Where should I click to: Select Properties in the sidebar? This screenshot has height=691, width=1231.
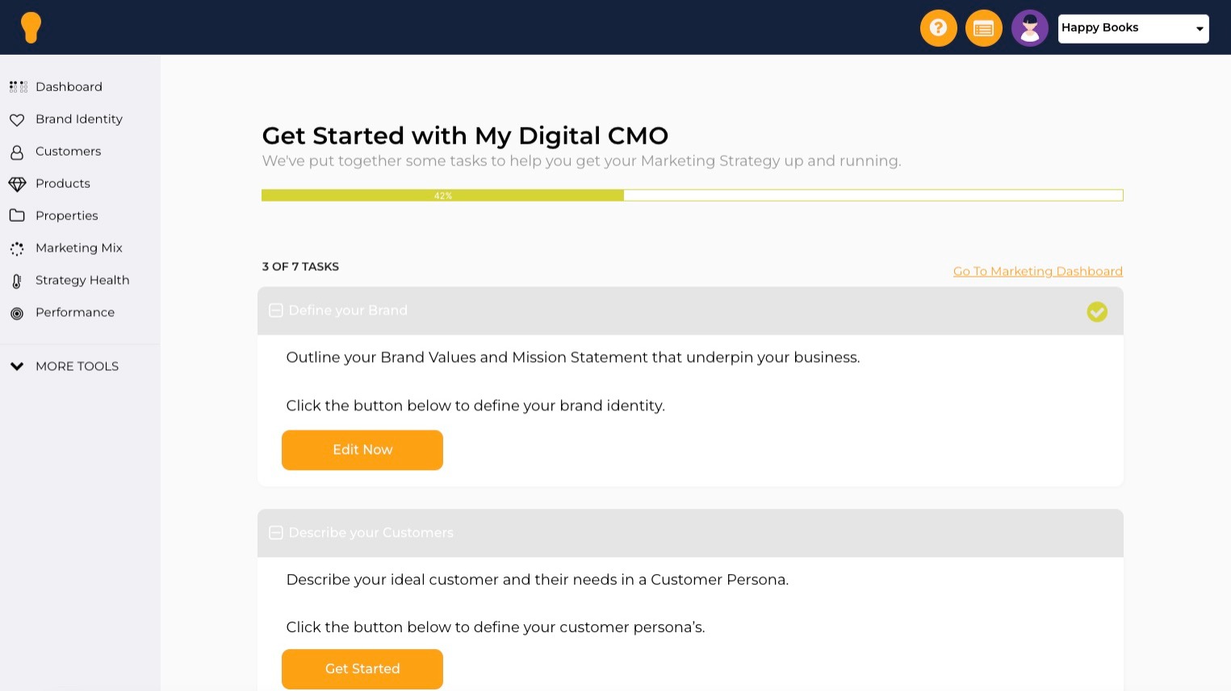67,216
